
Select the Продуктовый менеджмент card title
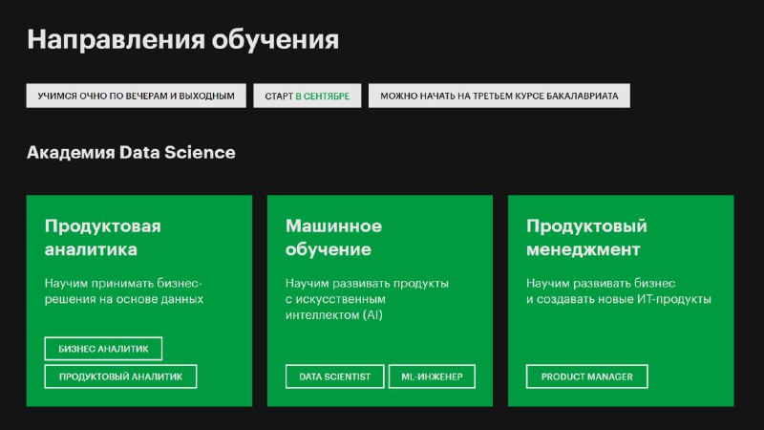586,238
